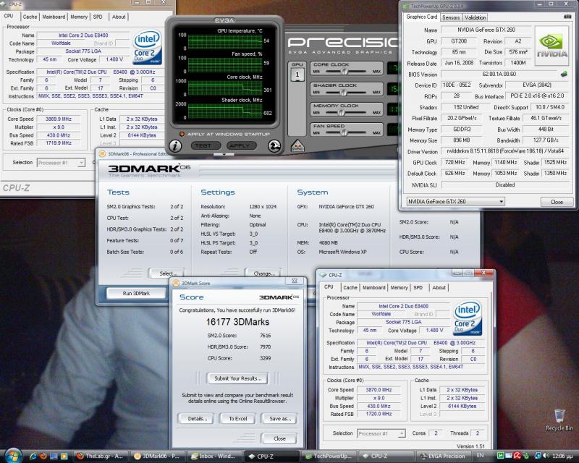Switch to the Validation tab in GPU-Z

(x=475, y=17)
